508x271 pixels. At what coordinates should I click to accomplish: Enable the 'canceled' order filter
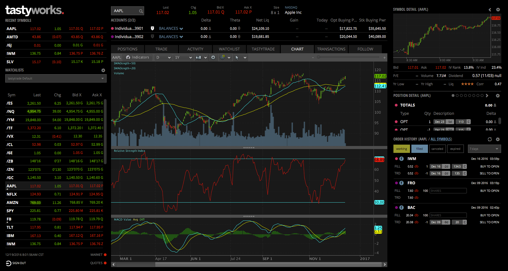[x=437, y=148]
